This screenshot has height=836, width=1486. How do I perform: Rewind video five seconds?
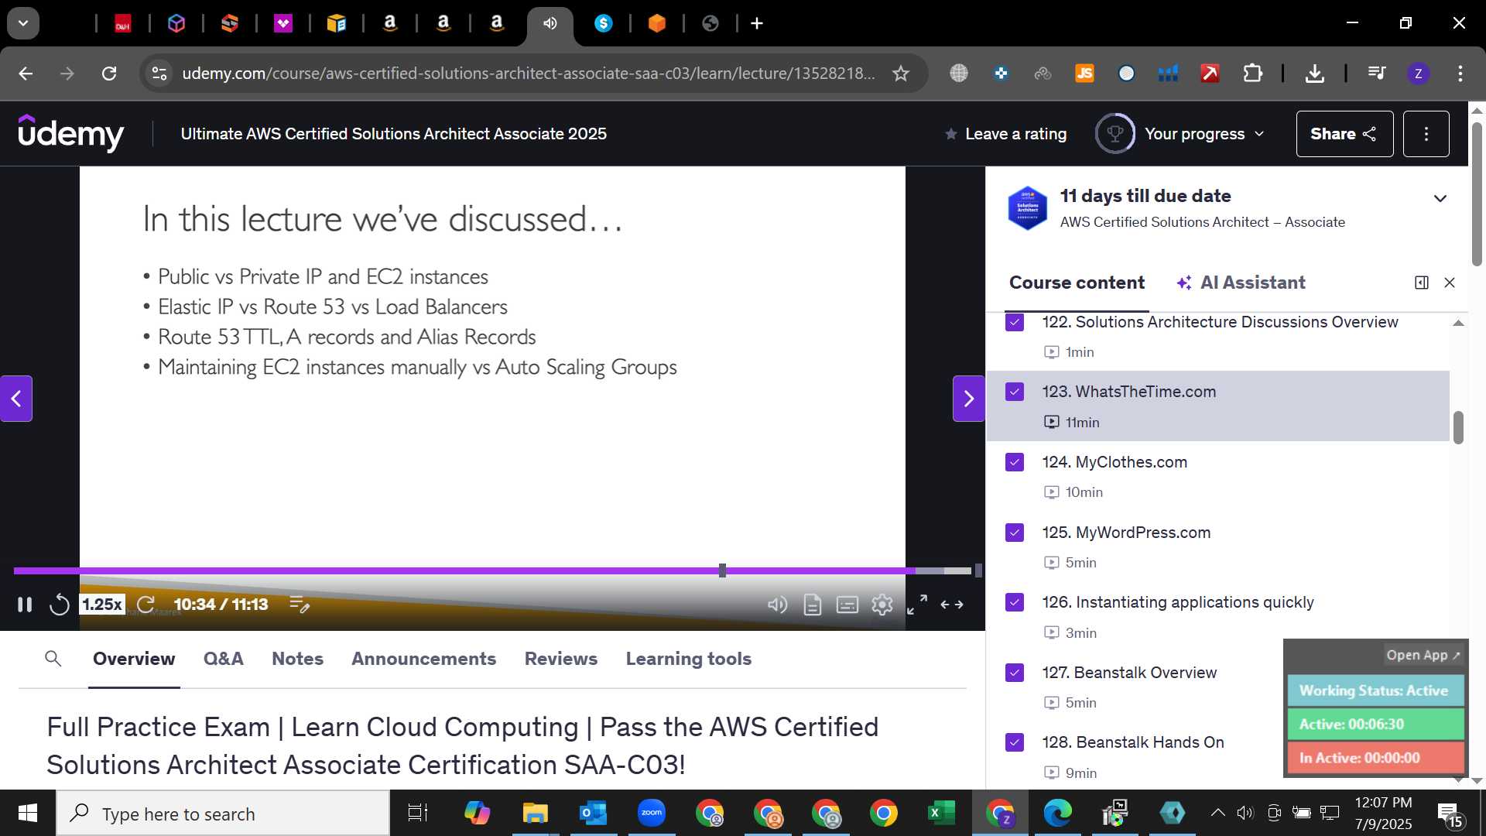(60, 605)
